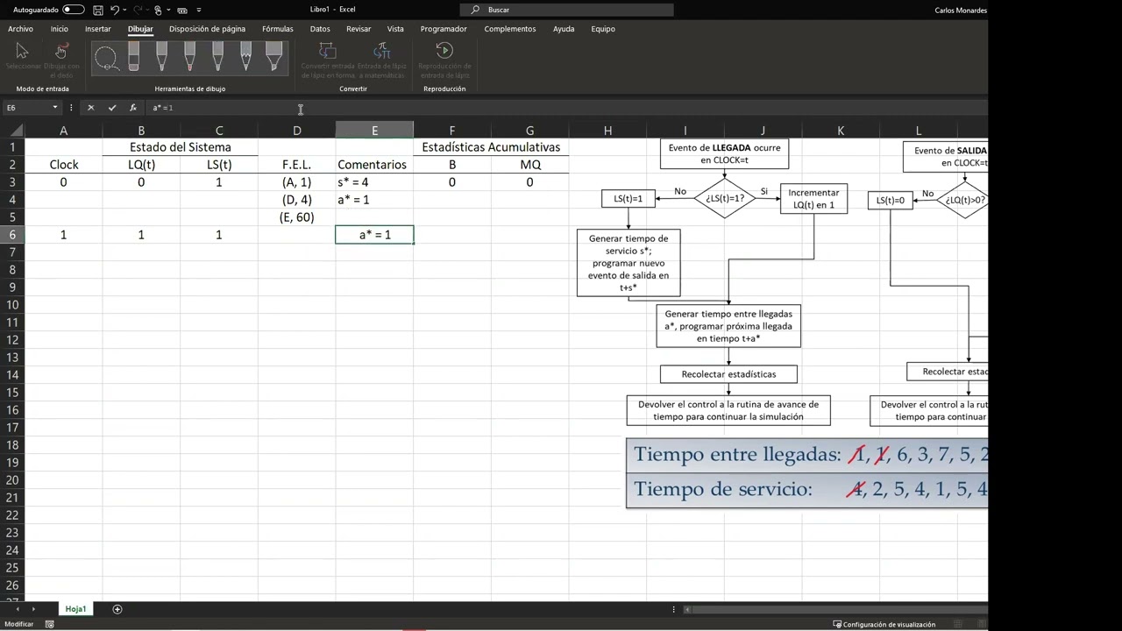Open the Revisar tab
The width and height of the screenshot is (1122, 631).
pos(359,29)
